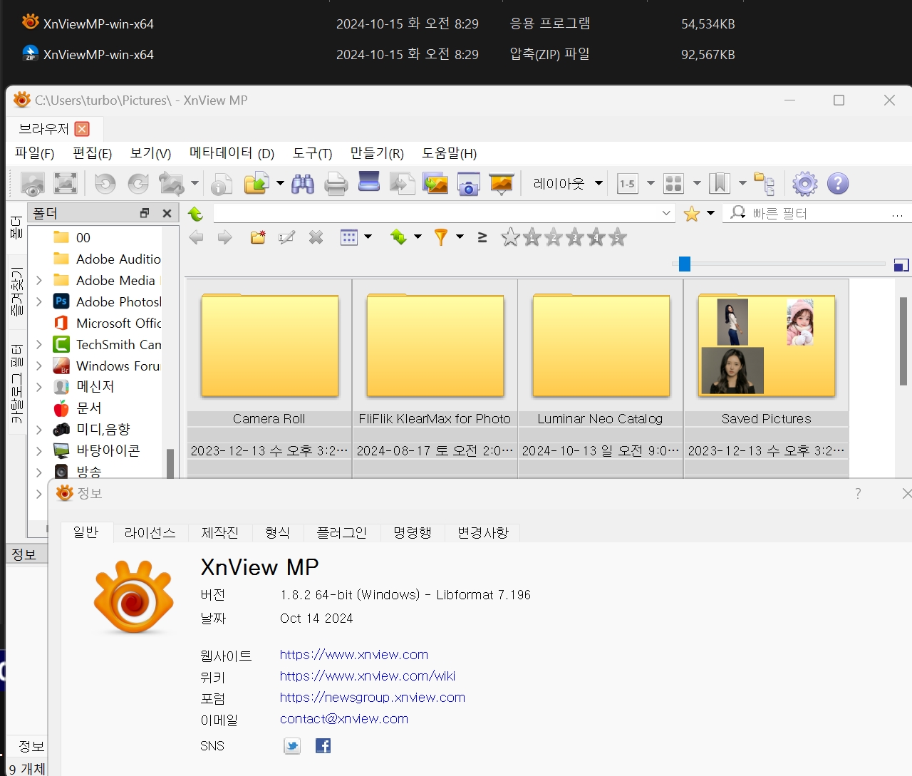The width and height of the screenshot is (912, 776).
Task: Open the sort order dropdown arrow
Action: click(418, 237)
